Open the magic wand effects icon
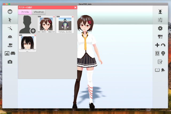The width and height of the screenshot is (171, 114). pyautogui.click(x=10, y=28)
